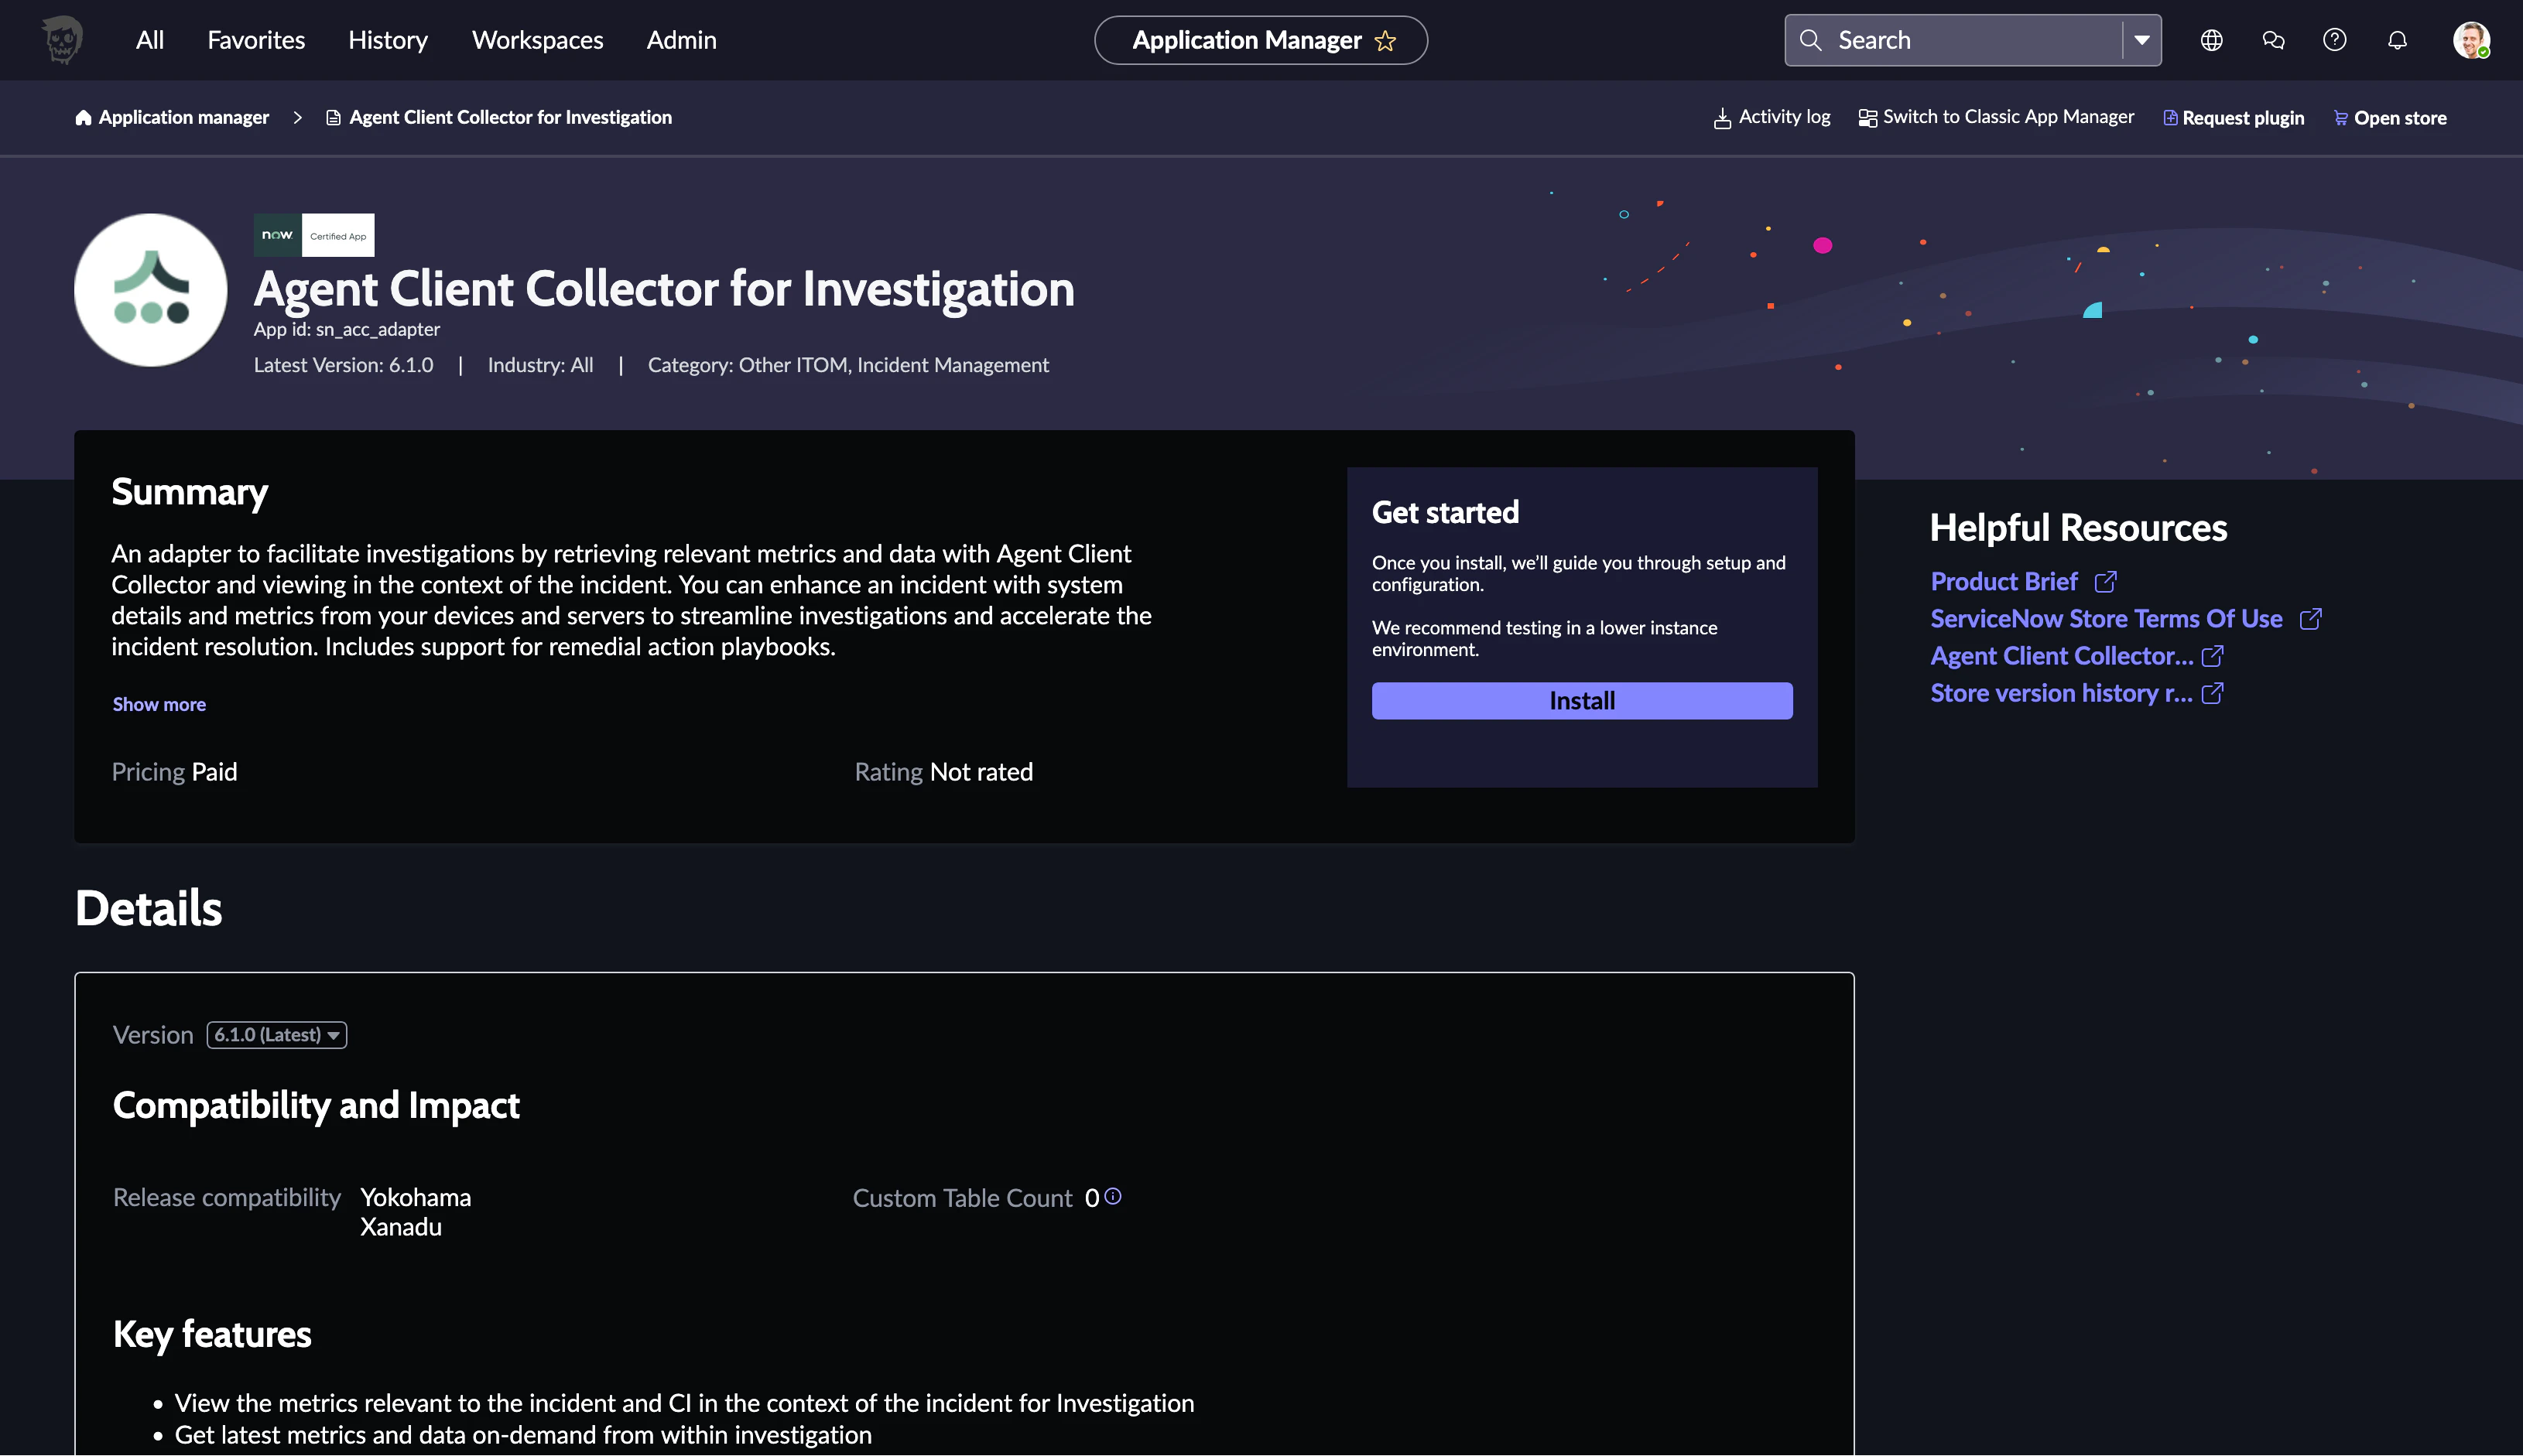Viewport: 2523px width, 1456px height.
Task: Open the help question mark icon
Action: 2335,40
